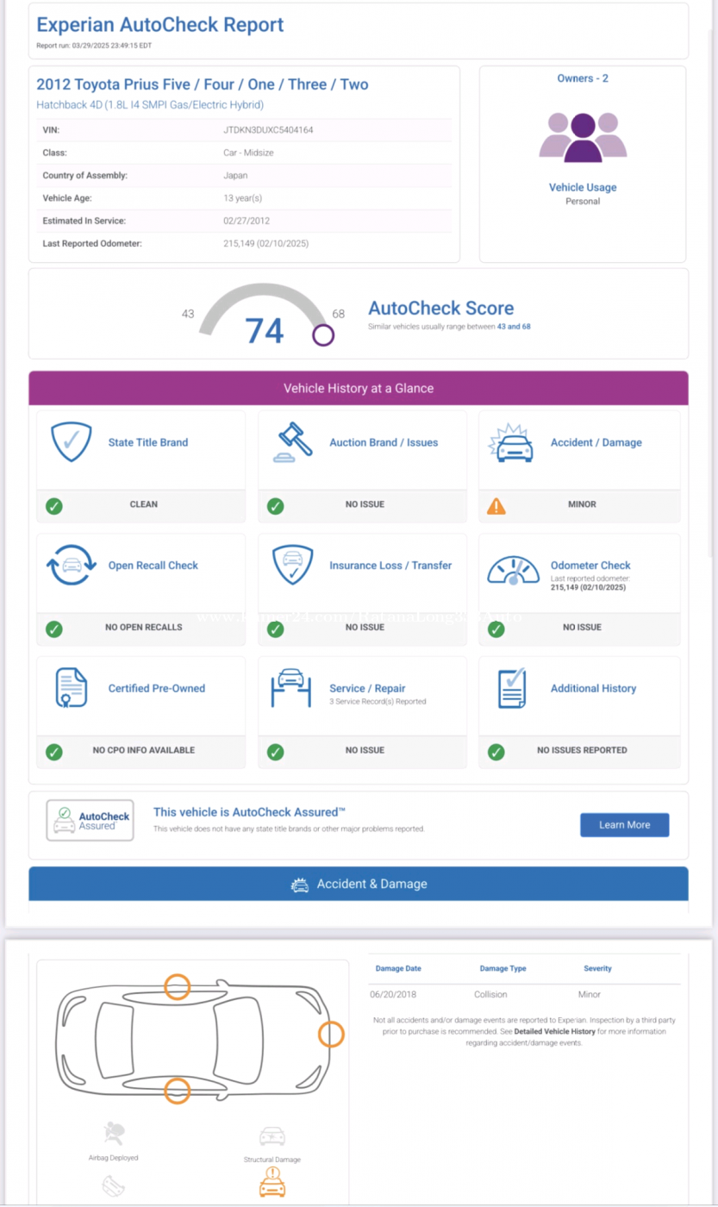This screenshot has width=718, height=1207.
Task: Click the AutoCheck Score 74 number
Action: coord(265,330)
